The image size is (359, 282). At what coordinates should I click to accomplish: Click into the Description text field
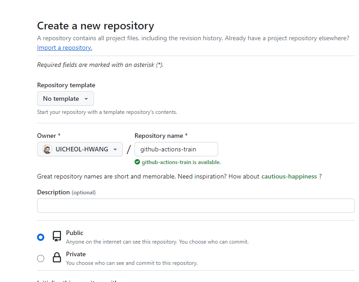[196, 206]
